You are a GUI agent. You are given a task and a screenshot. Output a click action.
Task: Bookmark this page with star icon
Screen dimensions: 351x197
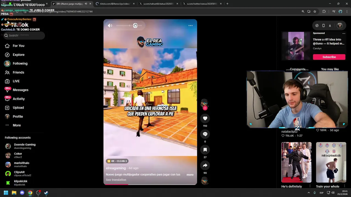(315, 11)
